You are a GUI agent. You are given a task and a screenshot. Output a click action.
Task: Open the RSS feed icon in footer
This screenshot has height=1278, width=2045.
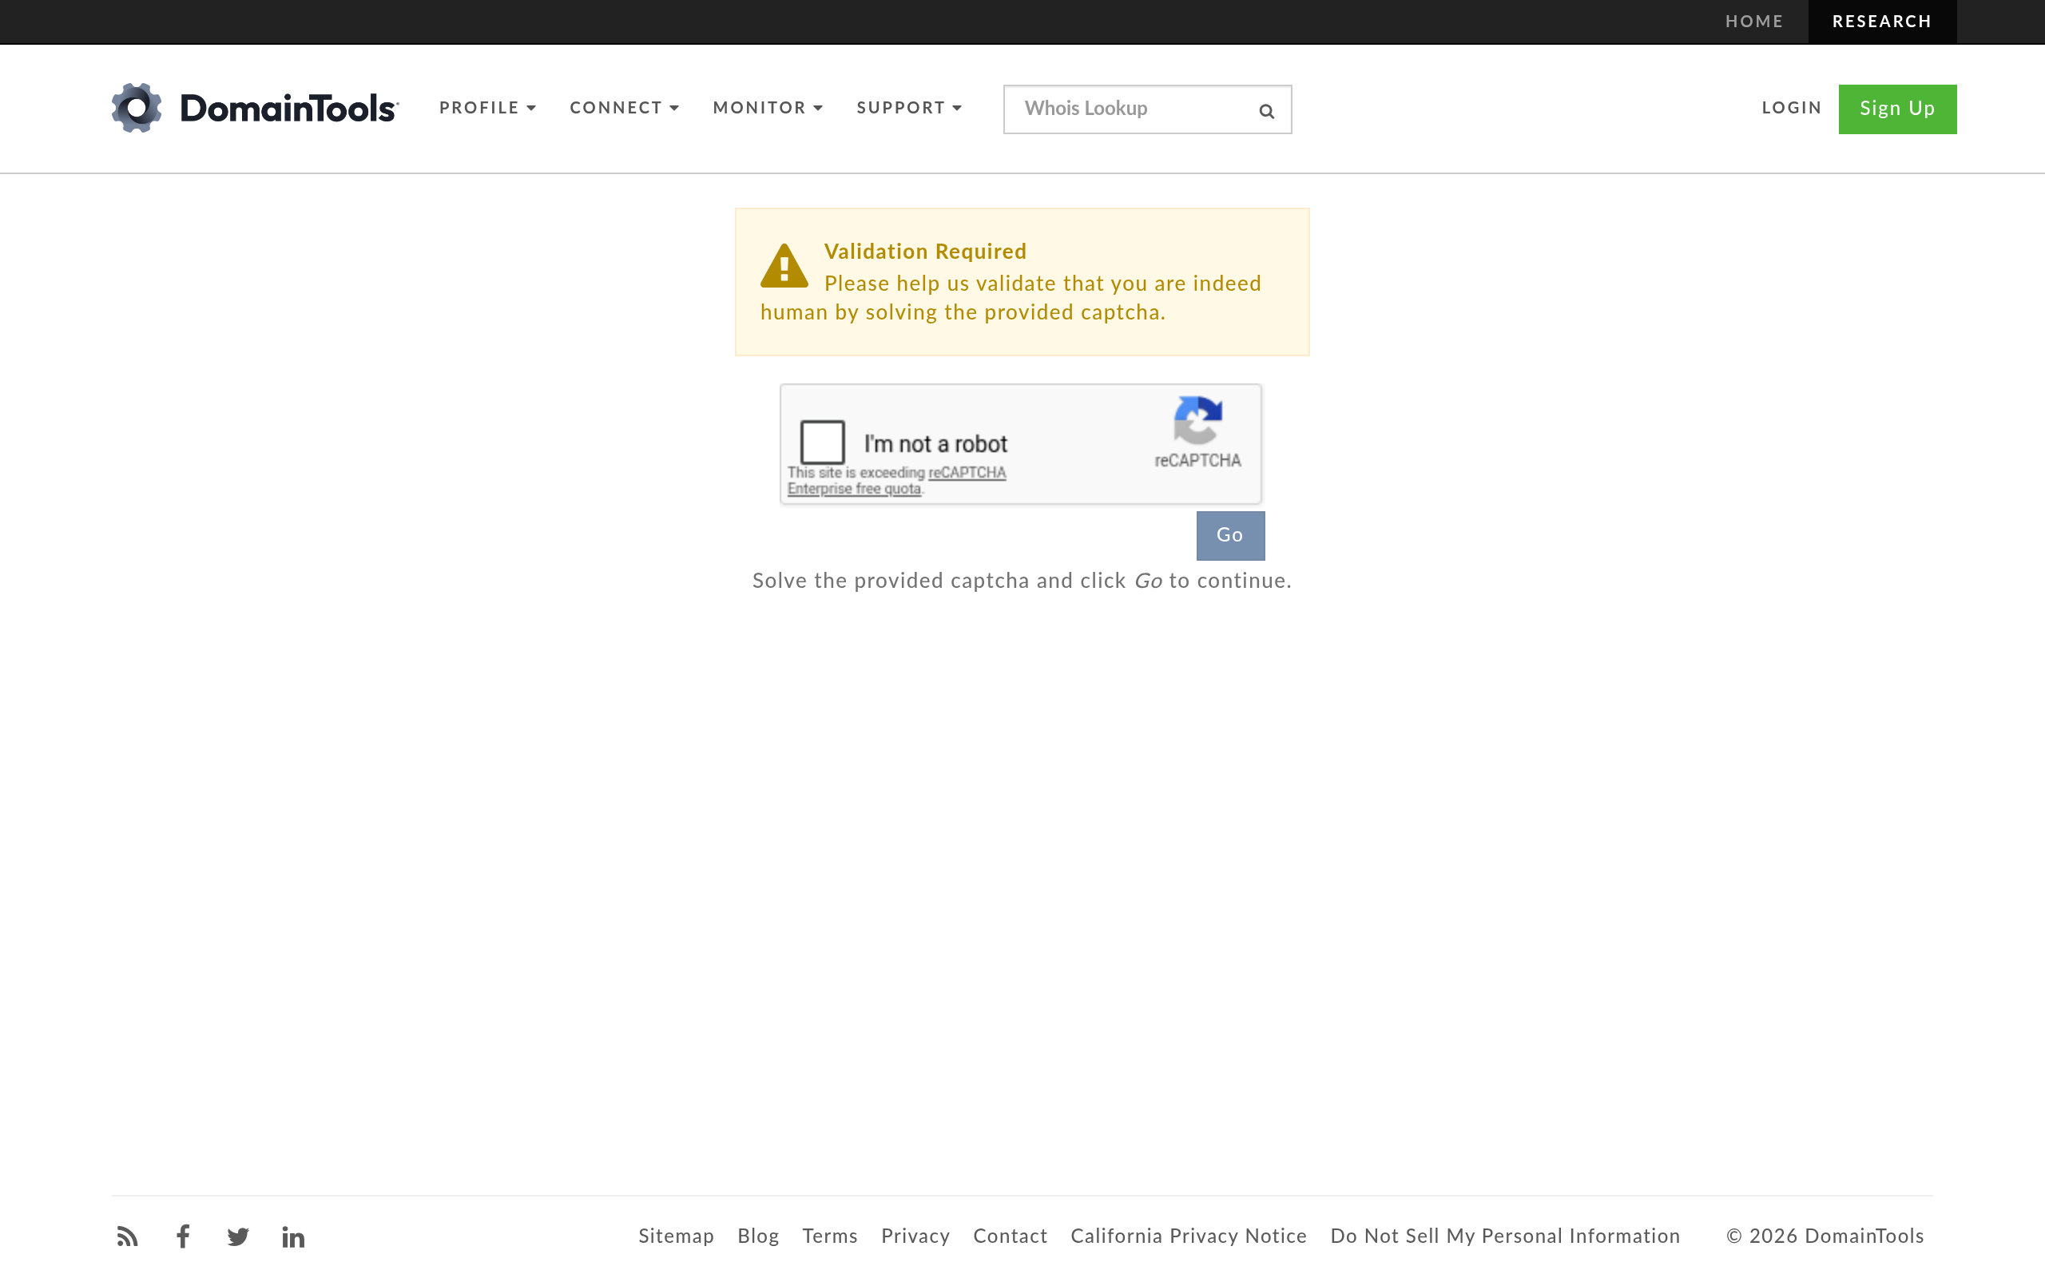tap(128, 1236)
